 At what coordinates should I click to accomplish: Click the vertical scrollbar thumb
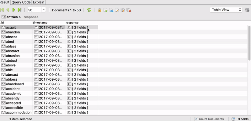(249, 43)
